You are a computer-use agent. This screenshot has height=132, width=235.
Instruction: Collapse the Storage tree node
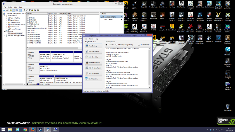pos(4,31)
